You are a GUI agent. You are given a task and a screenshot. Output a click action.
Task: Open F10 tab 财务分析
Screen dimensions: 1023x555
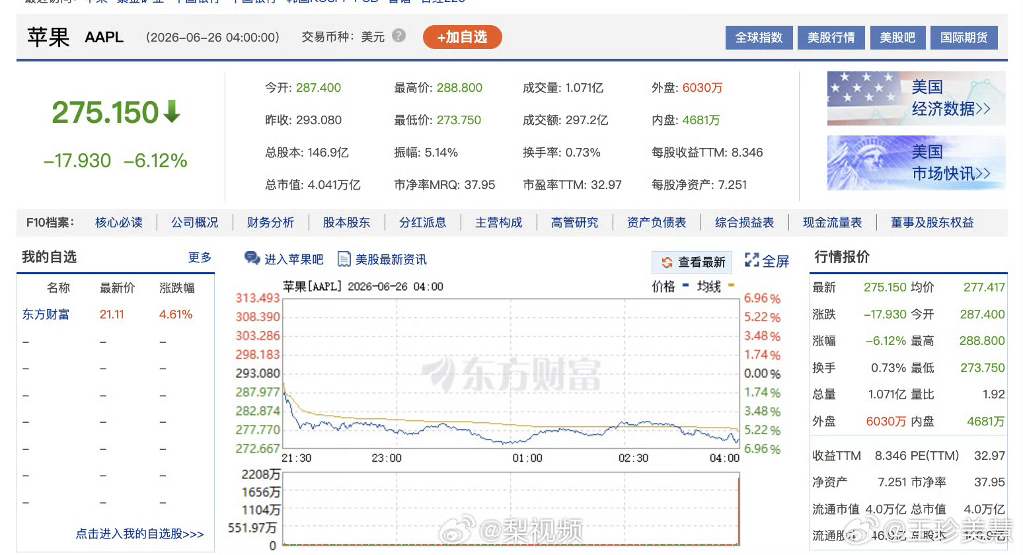point(270,223)
